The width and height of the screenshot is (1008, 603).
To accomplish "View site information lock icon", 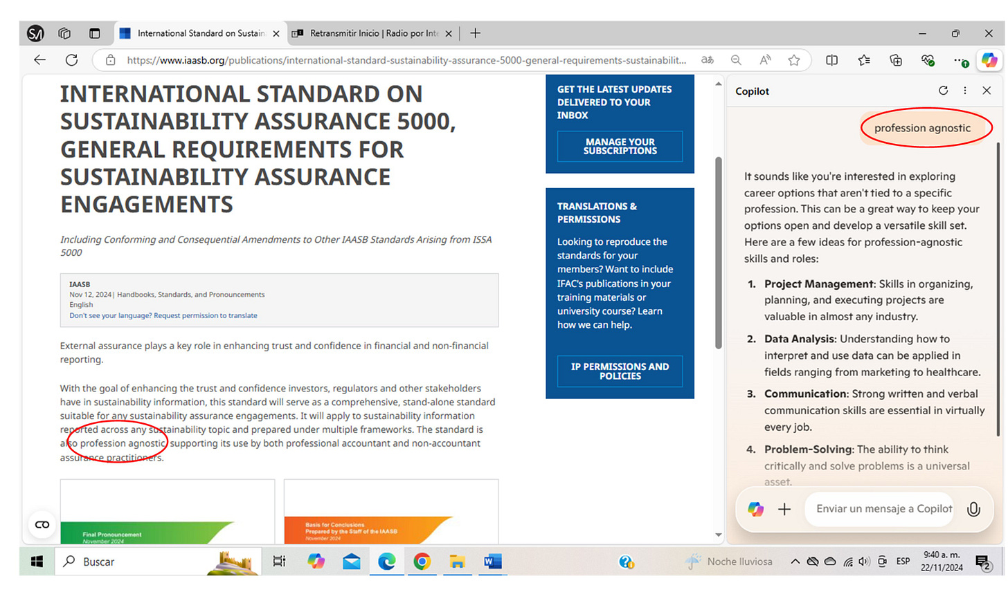I will coord(111,60).
